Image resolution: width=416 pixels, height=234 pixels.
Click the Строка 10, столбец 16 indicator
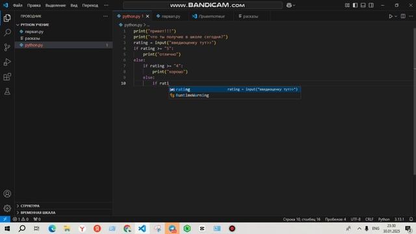point(302,220)
